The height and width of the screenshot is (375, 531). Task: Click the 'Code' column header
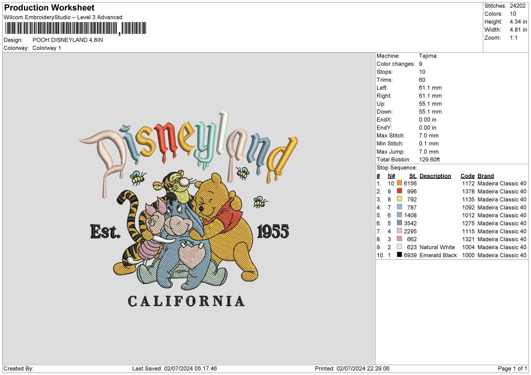[467, 176]
